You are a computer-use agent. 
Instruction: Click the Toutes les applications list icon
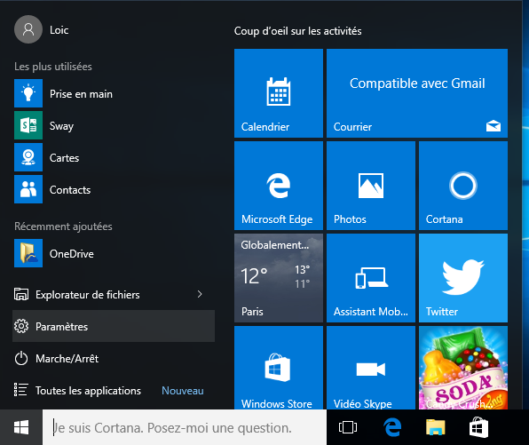21,390
